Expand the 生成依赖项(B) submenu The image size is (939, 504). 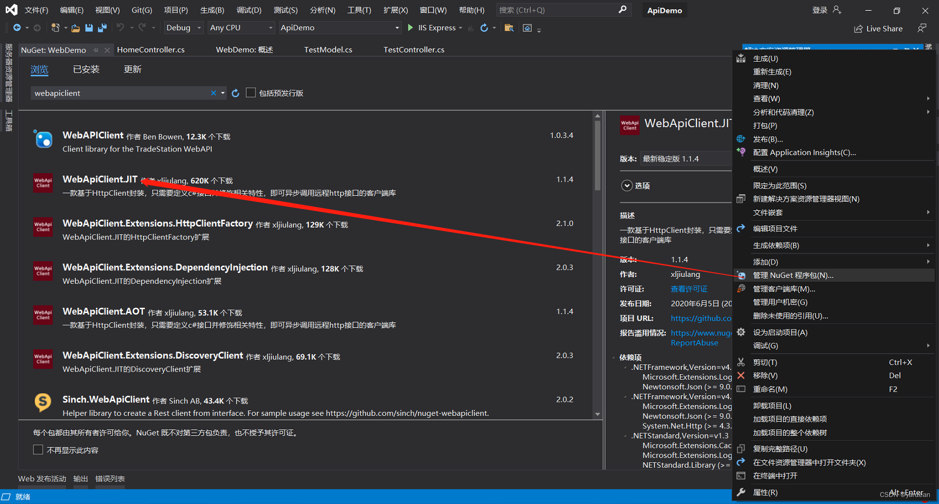pos(834,246)
